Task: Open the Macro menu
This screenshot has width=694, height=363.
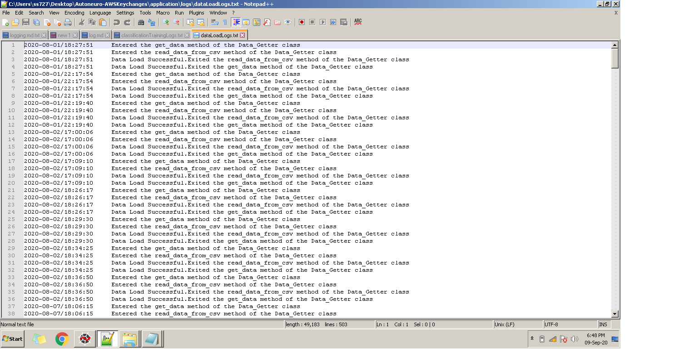Action: click(x=163, y=13)
